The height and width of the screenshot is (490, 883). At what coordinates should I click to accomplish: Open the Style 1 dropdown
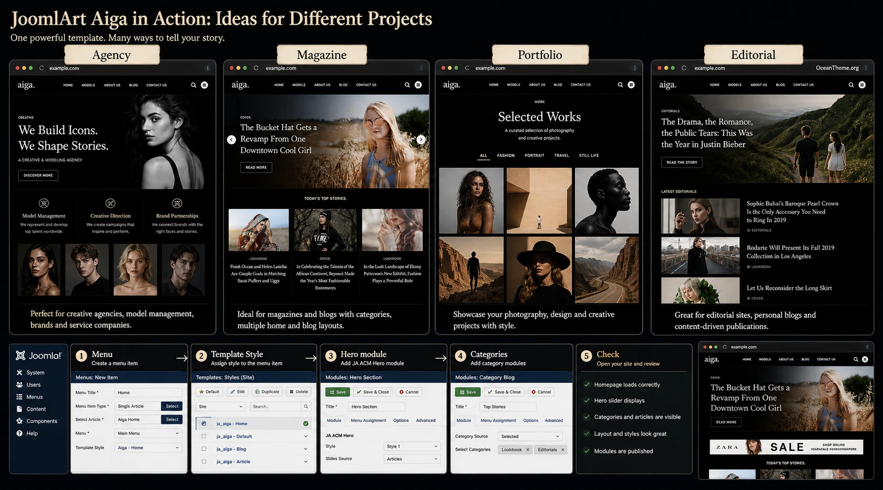tap(412, 447)
